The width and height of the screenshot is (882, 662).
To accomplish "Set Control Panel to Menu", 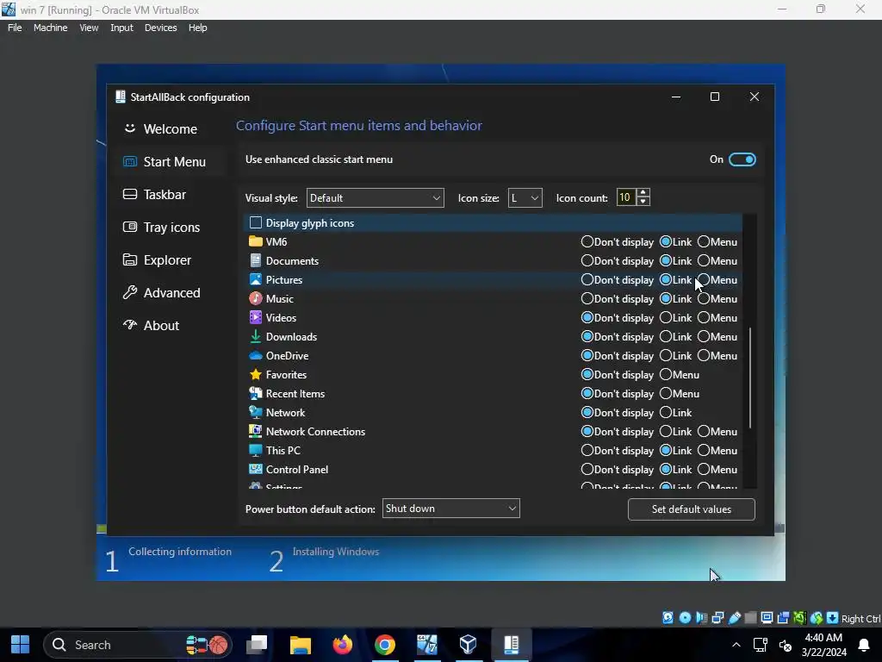I will (704, 469).
